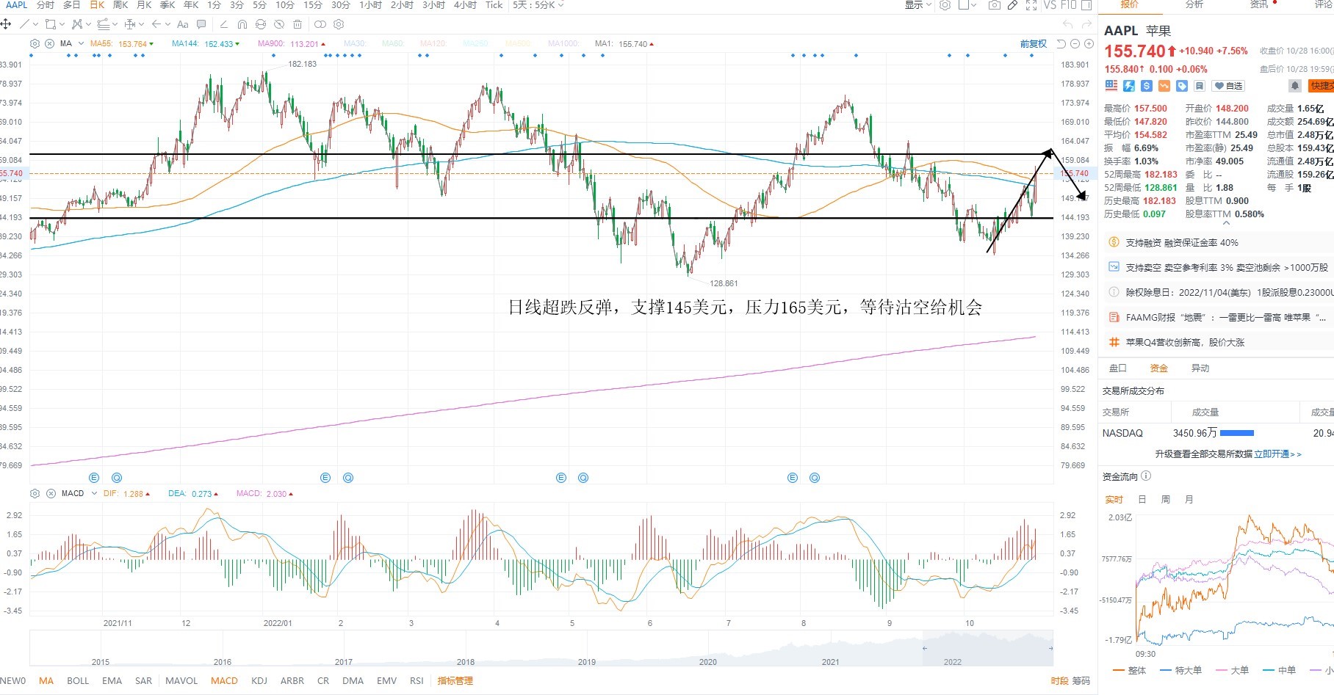Select the 30分 timeframe
Image resolution: width=1334 pixels, height=695 pixels.
(341, 5)
